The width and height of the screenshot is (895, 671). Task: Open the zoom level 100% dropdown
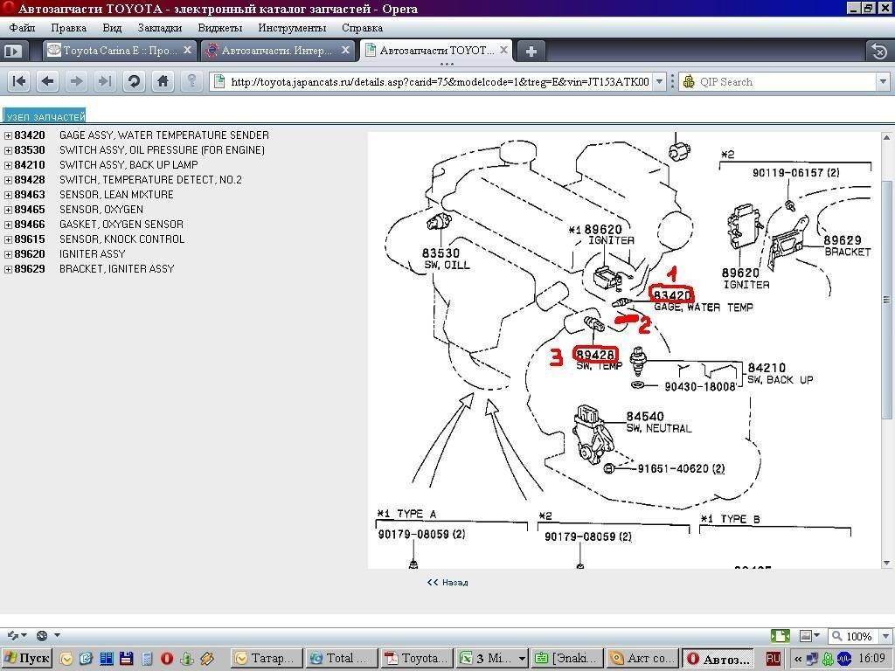tap(854, 636)
